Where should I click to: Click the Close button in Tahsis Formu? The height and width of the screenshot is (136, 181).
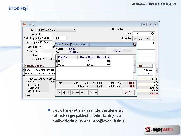[x=128, y=92]
